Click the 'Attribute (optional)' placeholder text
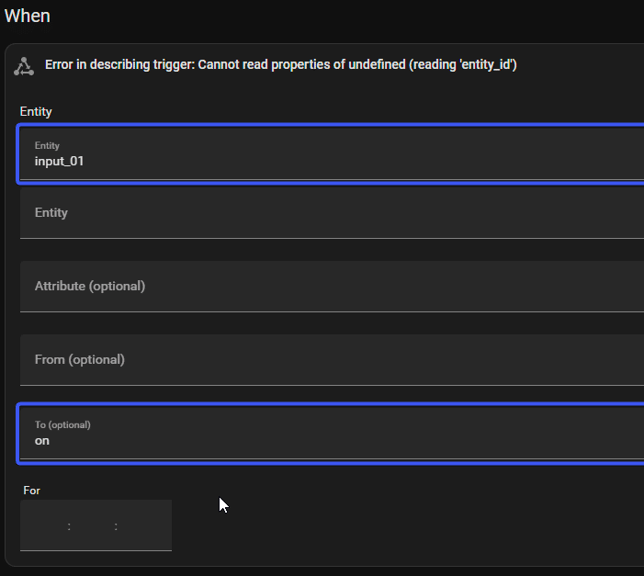This screenshot has width=644, height=576. (x=90, y=286)
